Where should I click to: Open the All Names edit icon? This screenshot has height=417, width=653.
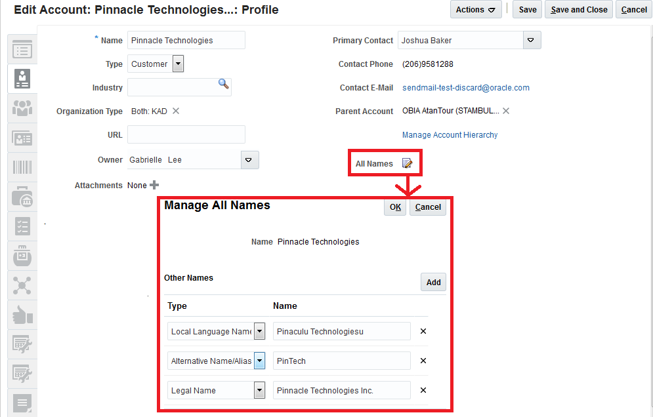407,163
